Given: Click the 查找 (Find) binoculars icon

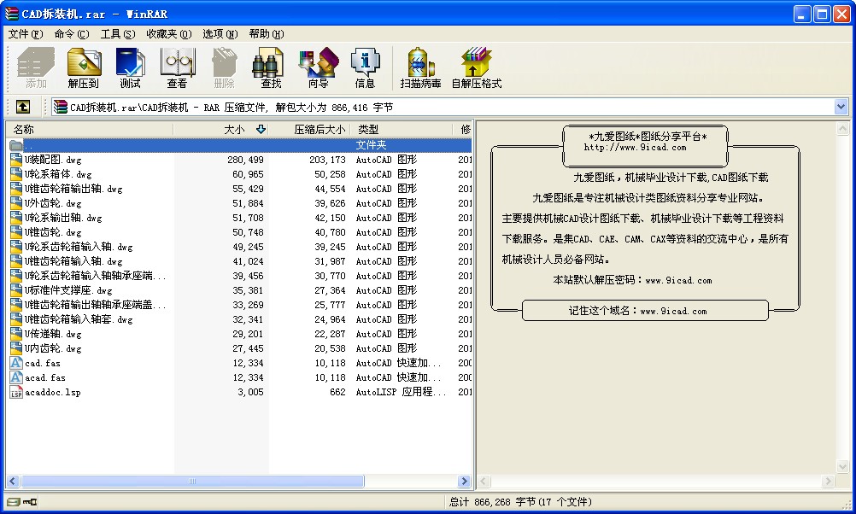Looking at the screenshot, I should pyautogui.click(x=271, y=67).
